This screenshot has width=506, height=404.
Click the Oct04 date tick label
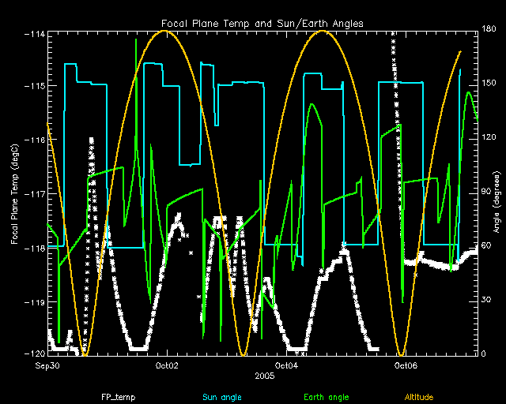coord(285,365)
